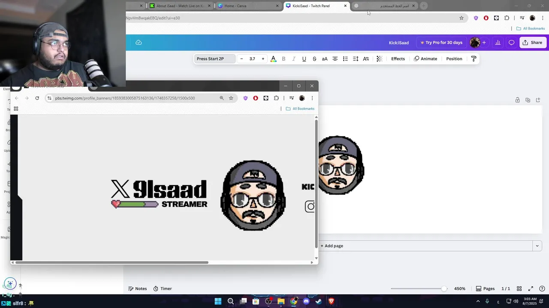Open the Press Start 2P font dropdown
This screenshot has height=308, width=549.
pos(215,59)
